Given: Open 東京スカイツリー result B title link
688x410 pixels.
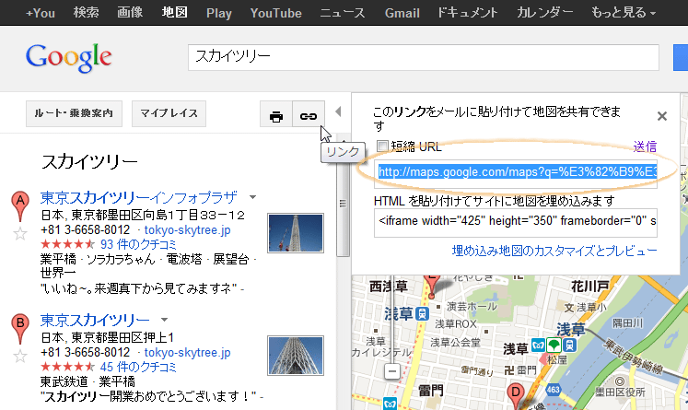Looking at the screenshot, I should pyautogui.click(x=95, y=320).
